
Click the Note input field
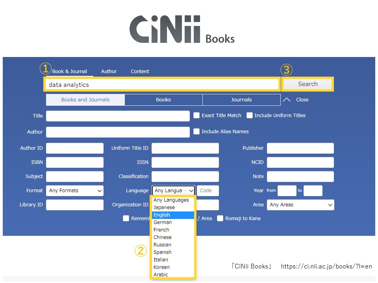coord(300,176)
